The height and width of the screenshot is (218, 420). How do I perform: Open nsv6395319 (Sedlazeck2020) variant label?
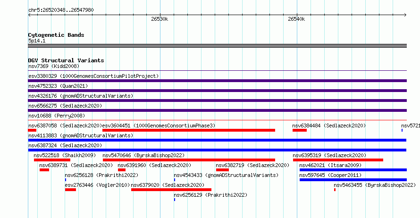click(x=329, y=155)
